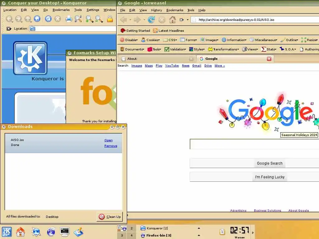Open the Iceweasel Bookmarks menu
The height and width of the screenshot is (239, 319).
[x=174, y=10]
